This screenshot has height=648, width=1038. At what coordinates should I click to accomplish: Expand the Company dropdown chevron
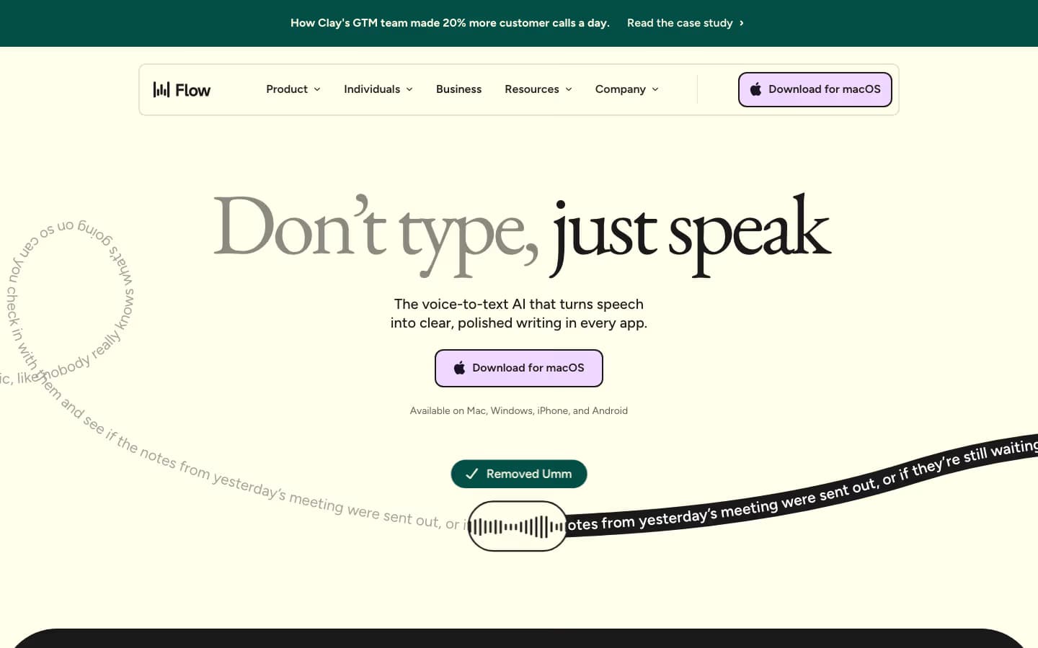coord(655,89)
